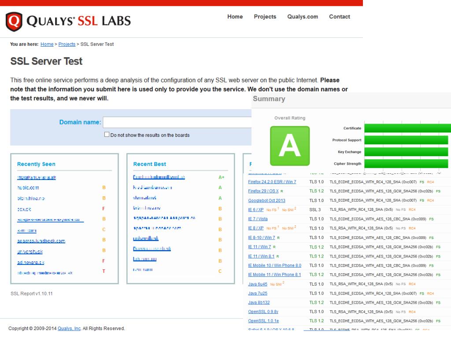Open the IE Mobile 11 / Win Phone 8.1 link
Image resolution: width=451 pixels, height=338 pixels.
[x=274, y=275]
